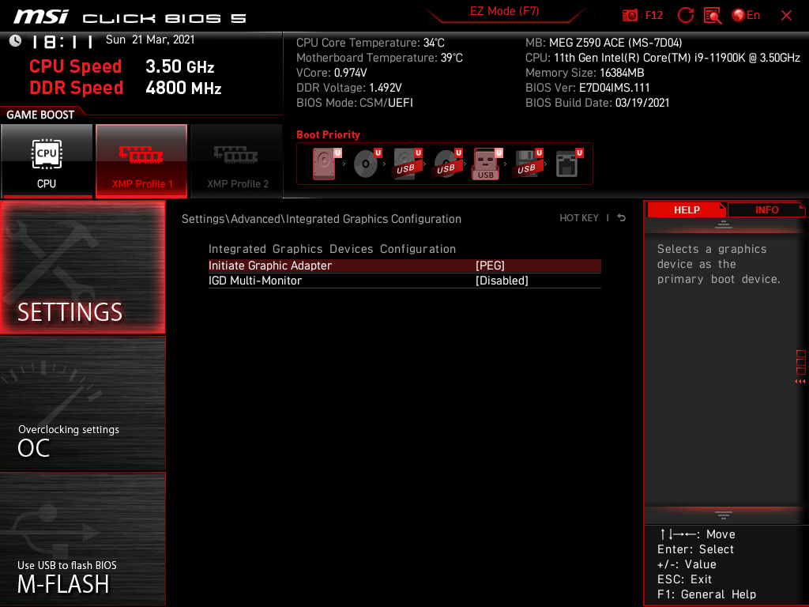
Task: Open the OC overclocking settings section
Action: coord(82,403)
